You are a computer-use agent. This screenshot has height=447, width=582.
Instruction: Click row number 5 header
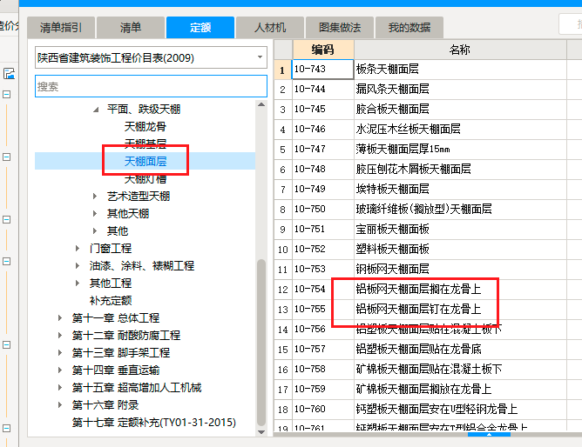pyautogui.click(x=283, y=150)
